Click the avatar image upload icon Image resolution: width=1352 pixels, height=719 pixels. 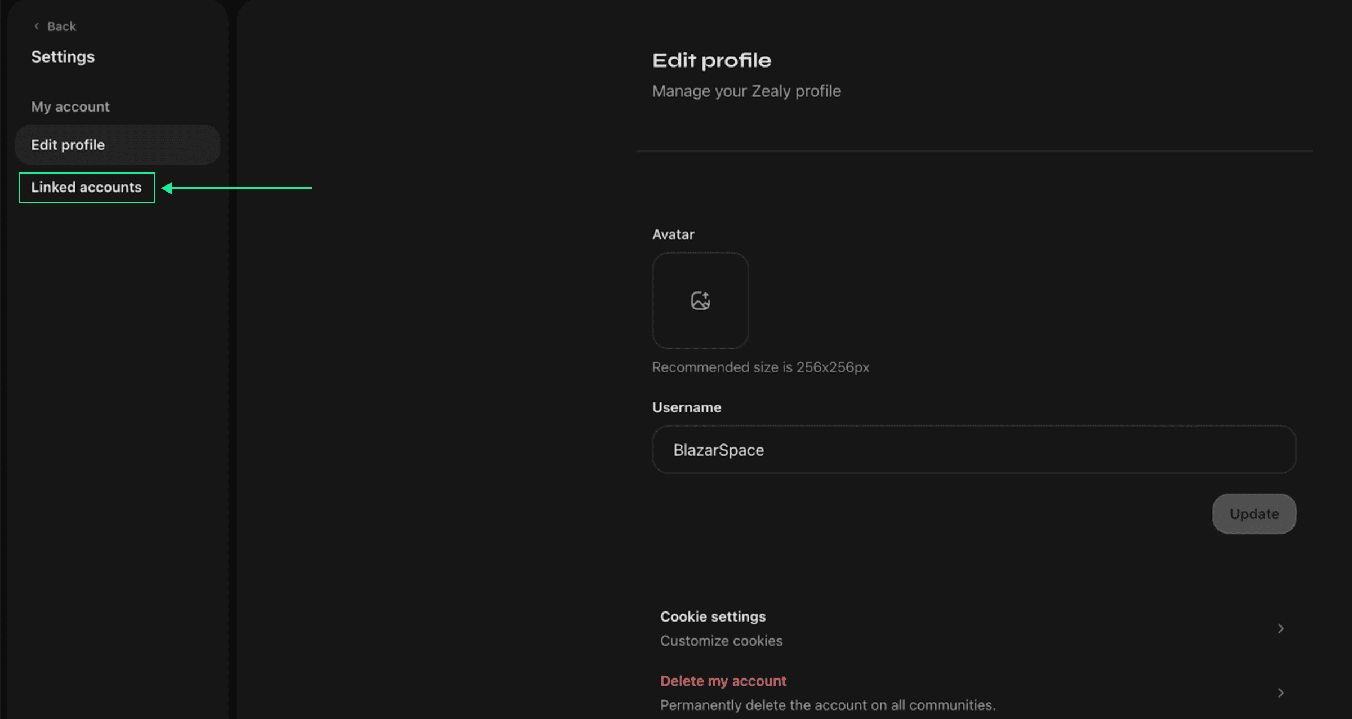click(x=700, y=301)
